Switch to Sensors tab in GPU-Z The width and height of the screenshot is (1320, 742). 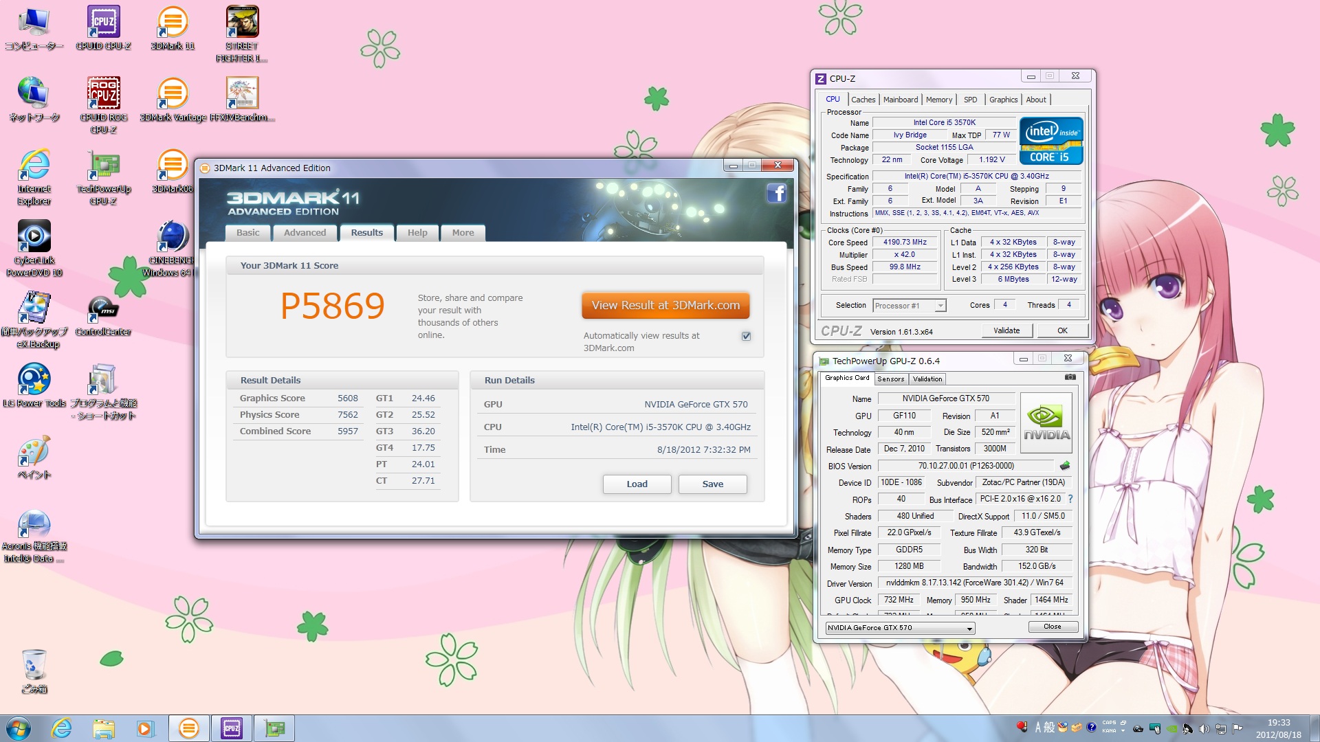(x=890, y=379)
